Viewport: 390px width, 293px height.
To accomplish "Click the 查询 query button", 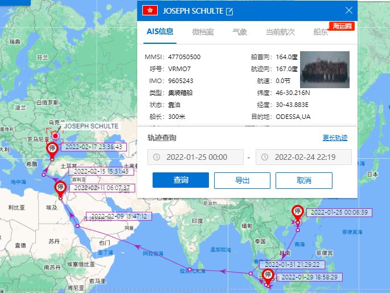I will click(180, 180).
